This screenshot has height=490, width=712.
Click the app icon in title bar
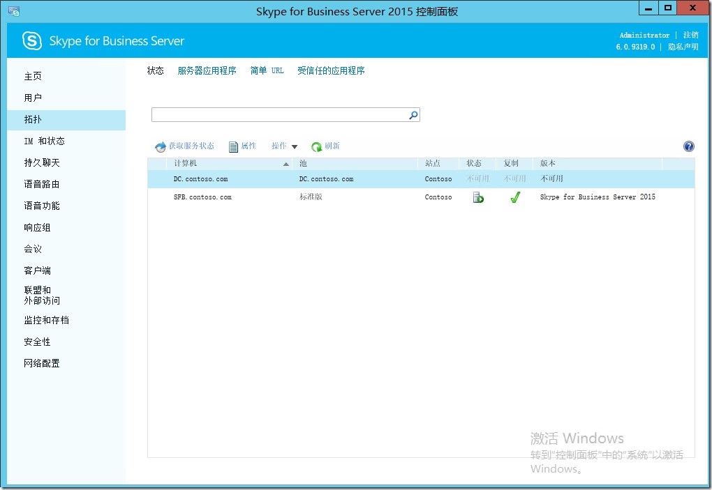[14, 11]
